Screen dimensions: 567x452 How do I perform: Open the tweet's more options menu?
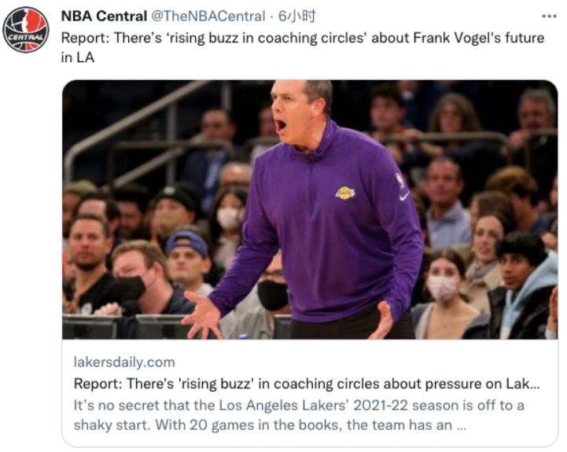coord(549,17)
